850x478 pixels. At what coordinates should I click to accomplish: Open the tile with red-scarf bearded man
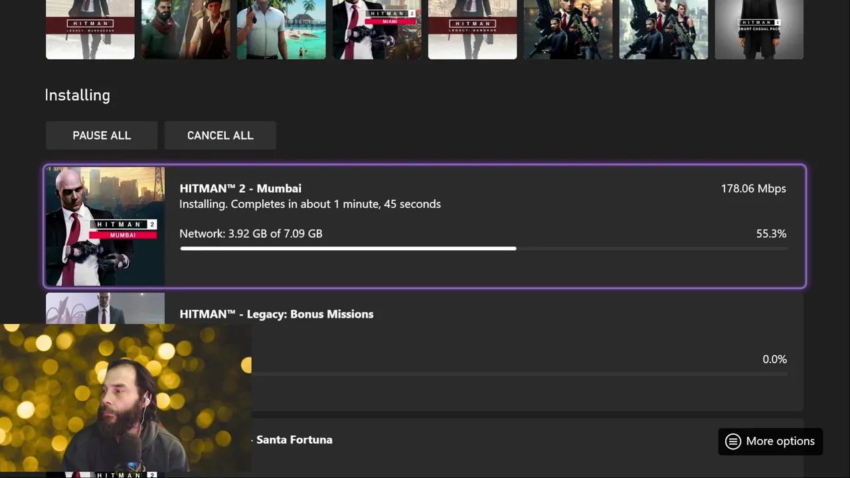pyautogui.click(x=186, y=29)
